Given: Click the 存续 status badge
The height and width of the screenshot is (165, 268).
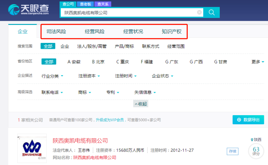Looking at the screenshot, I should (x=232, y=151).
